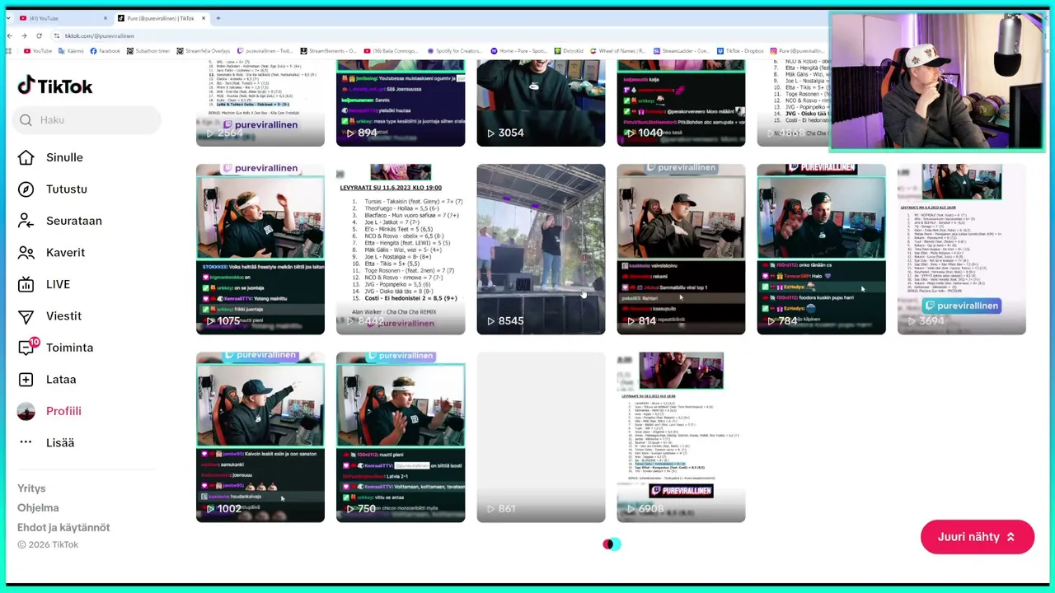The width and height of the screenshot is (1055, 593).
Task: Open the video with 1075 views
Action: pos(260,250)
